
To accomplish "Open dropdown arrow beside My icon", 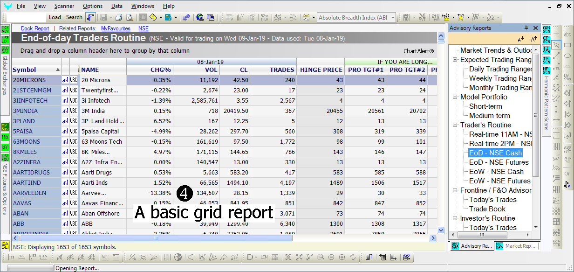I will pyautogui.click(x=176, y=17).
